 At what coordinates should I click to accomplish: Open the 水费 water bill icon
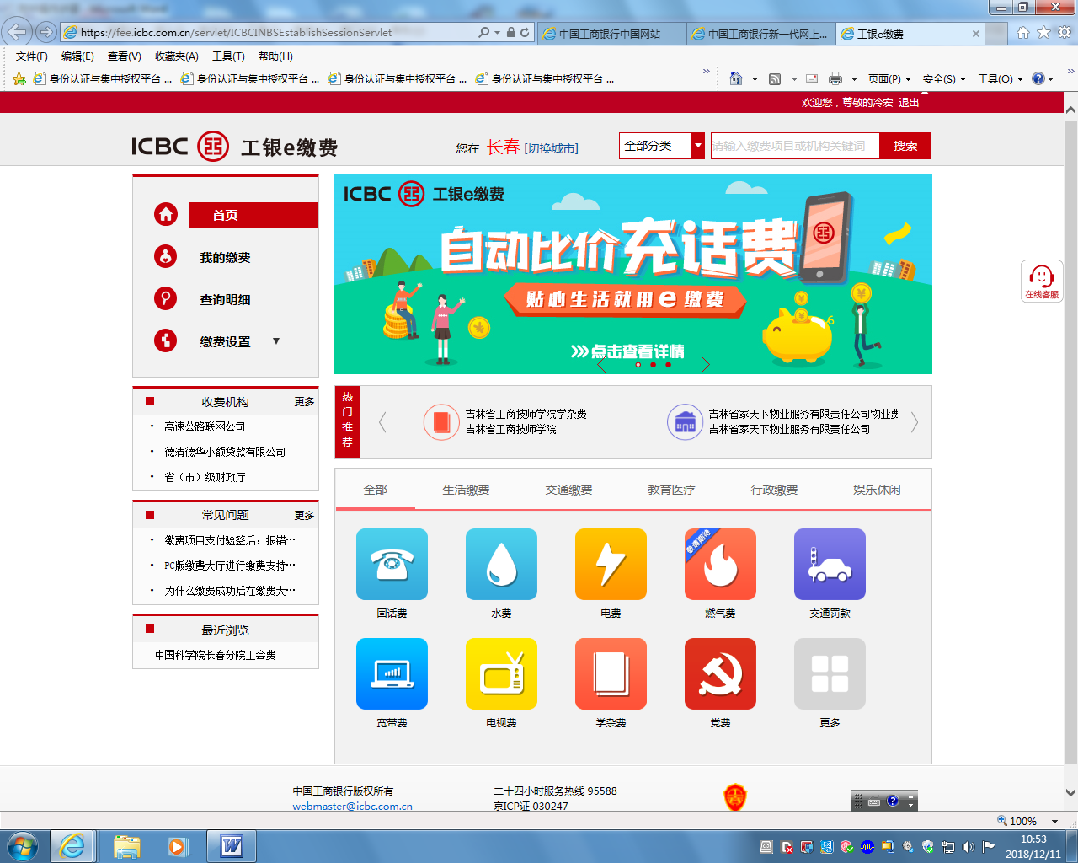pyautogui.click(x=501, y=564)
